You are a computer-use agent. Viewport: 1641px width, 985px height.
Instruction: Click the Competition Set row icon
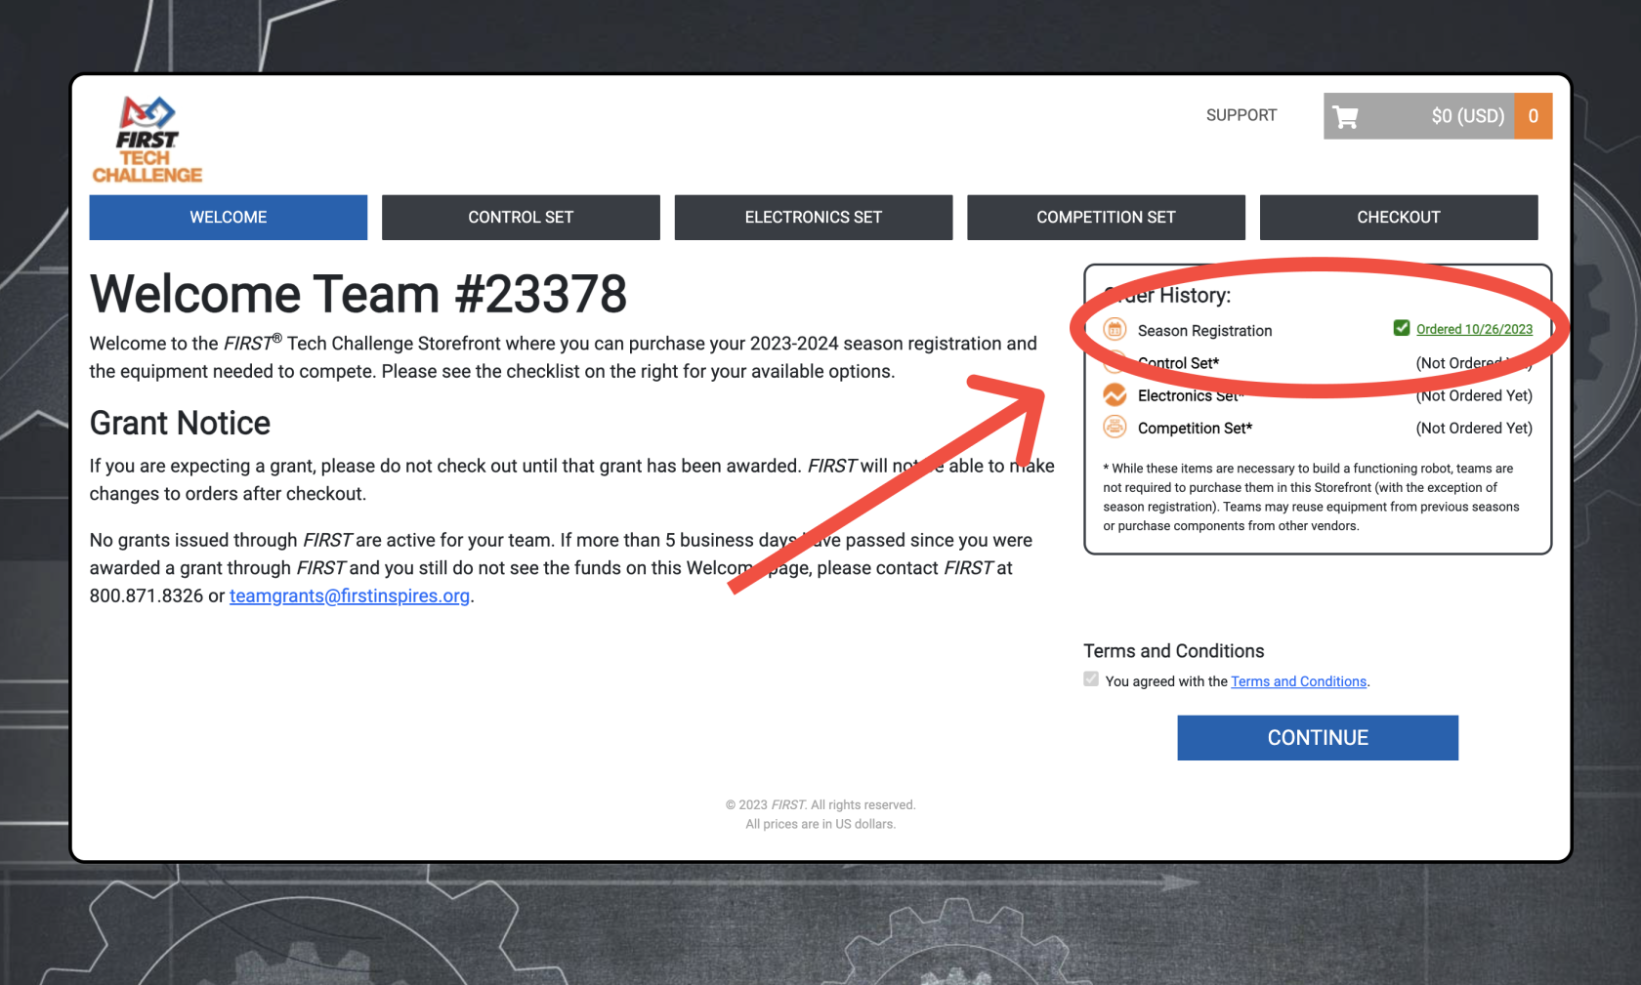coord(1115,428)
